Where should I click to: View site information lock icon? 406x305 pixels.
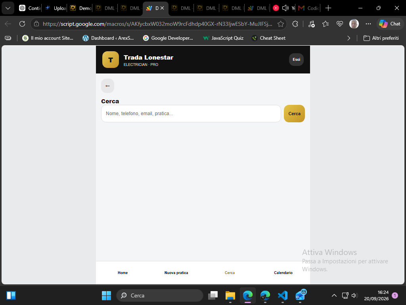pyautogui.click(x=36, y=24)
